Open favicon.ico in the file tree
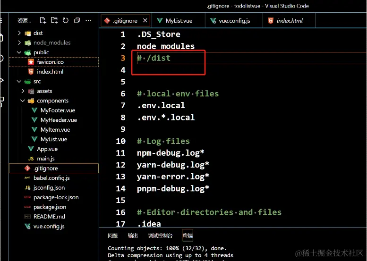Image resolution: width=367 pixels, height=261 pixels. point(51,62)
